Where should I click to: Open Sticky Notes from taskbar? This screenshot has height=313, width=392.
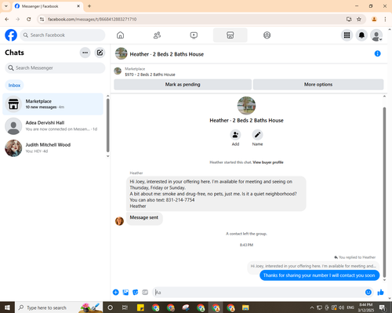[140, 308]
